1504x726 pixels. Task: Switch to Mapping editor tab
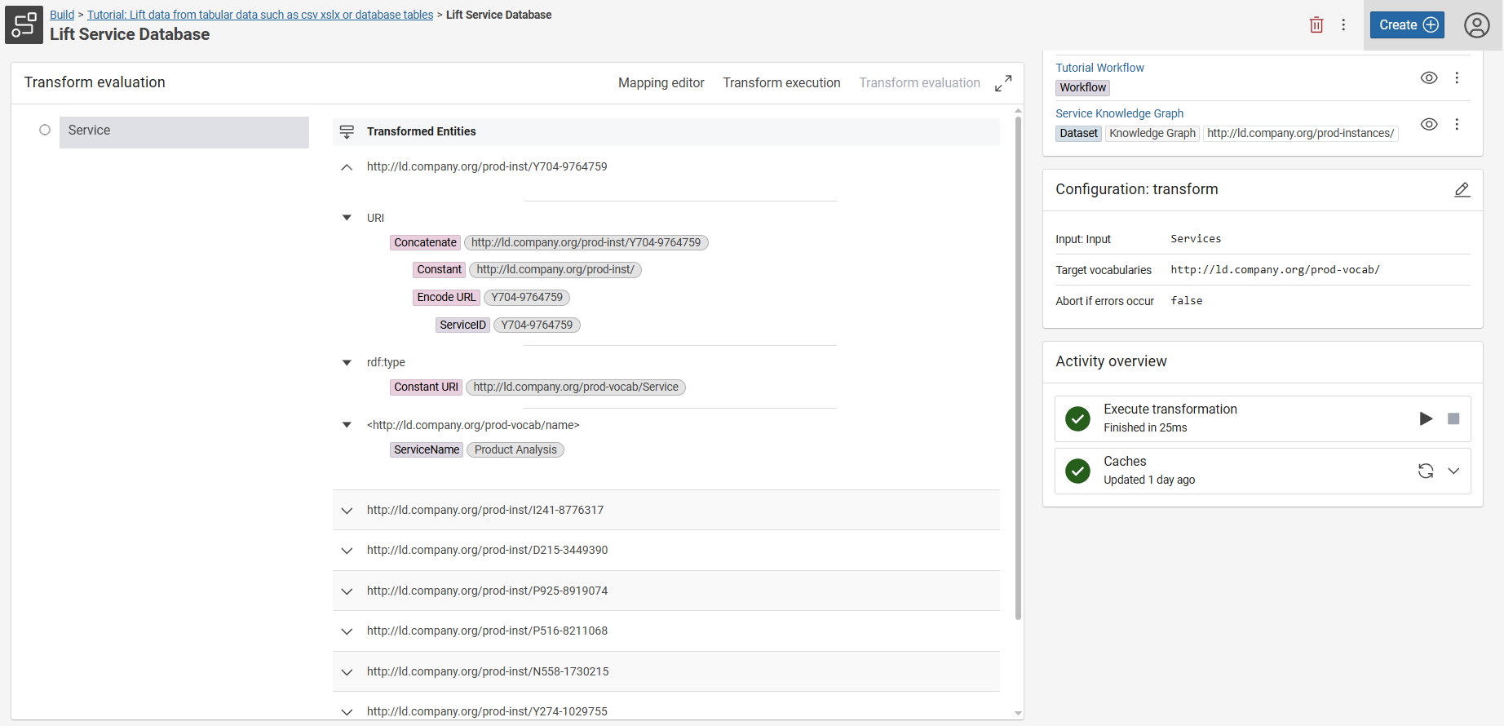tap(661, 83)
